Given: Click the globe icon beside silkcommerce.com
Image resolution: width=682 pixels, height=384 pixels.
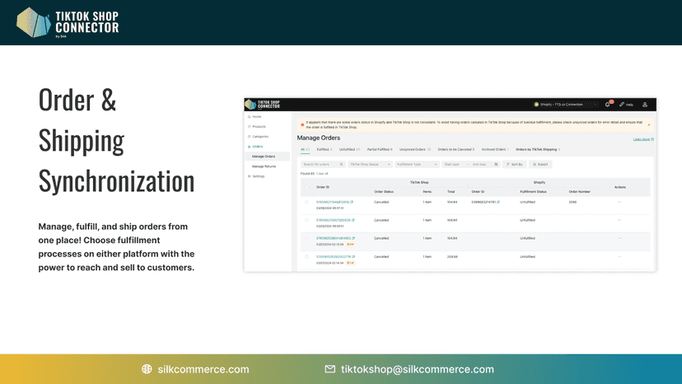Looking at the screenshot, I should point(147,369).
